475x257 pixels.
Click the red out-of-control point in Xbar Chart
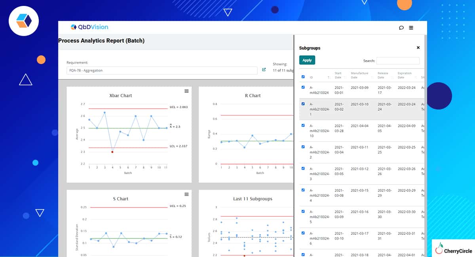click(112, 152)
